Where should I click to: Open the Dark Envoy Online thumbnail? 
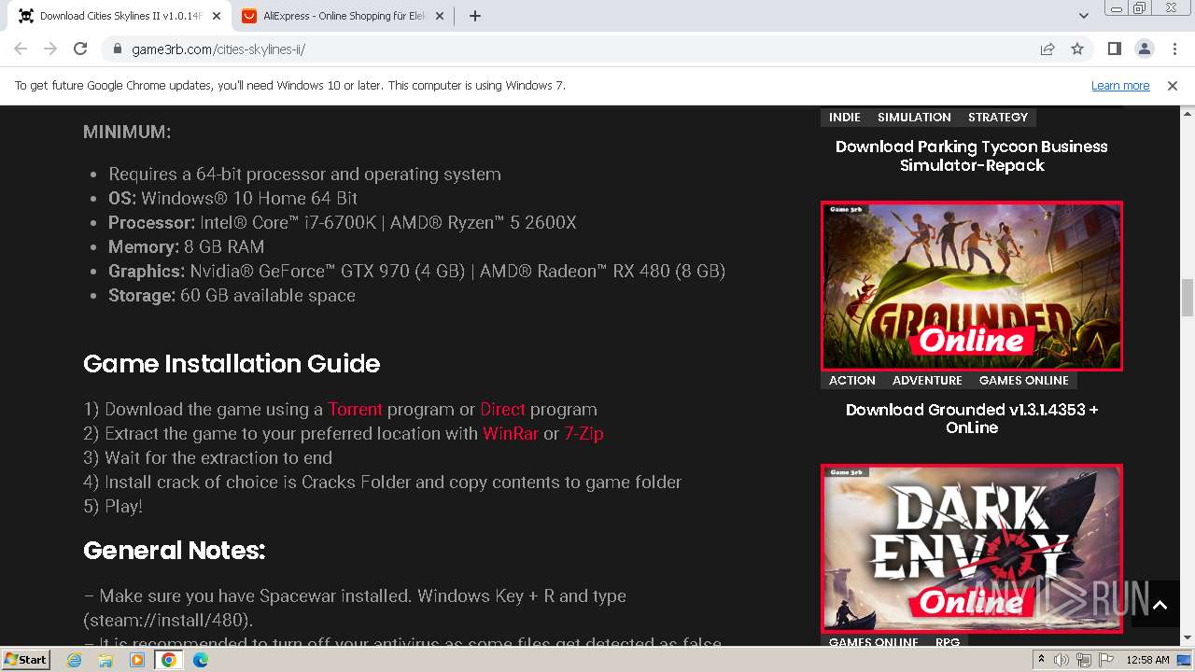(x=972, y=549)
